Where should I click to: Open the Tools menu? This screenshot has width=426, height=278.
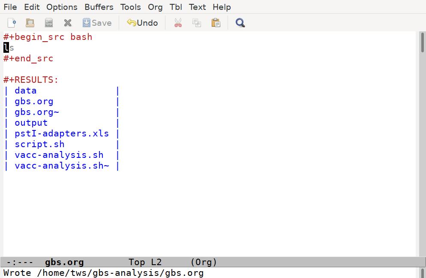(x=131, y=7)
